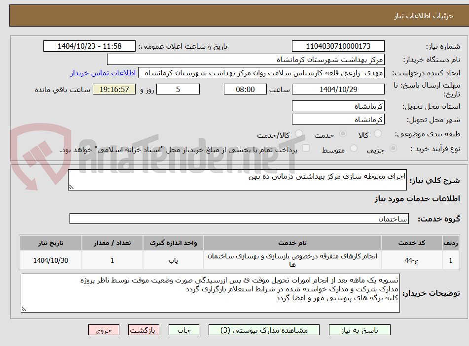The width and height of the screenshot is (469, 346).
Task: Click the ساعت باقی مانده label
Action: (x=62, y=90)
